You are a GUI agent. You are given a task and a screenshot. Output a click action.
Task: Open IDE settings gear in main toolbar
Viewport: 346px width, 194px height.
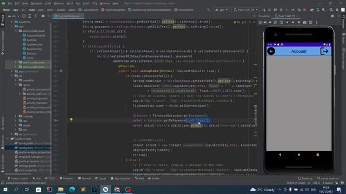pos(337,10)
